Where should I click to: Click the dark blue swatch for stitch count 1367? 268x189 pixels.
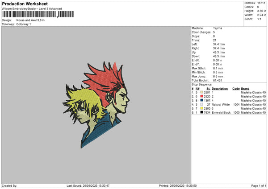coord(201,100)
